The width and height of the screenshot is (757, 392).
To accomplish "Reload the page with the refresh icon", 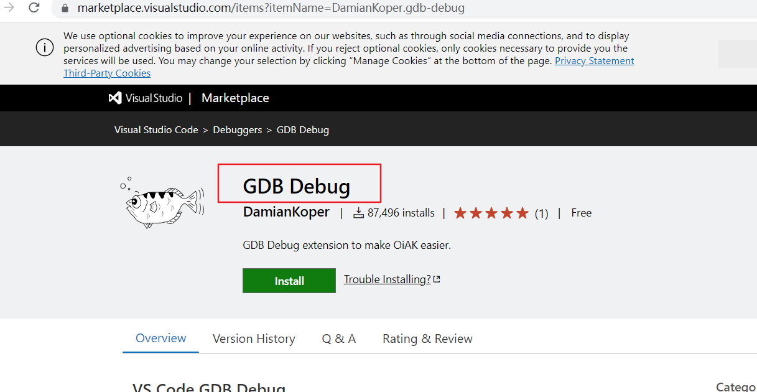I will [34, 8].
